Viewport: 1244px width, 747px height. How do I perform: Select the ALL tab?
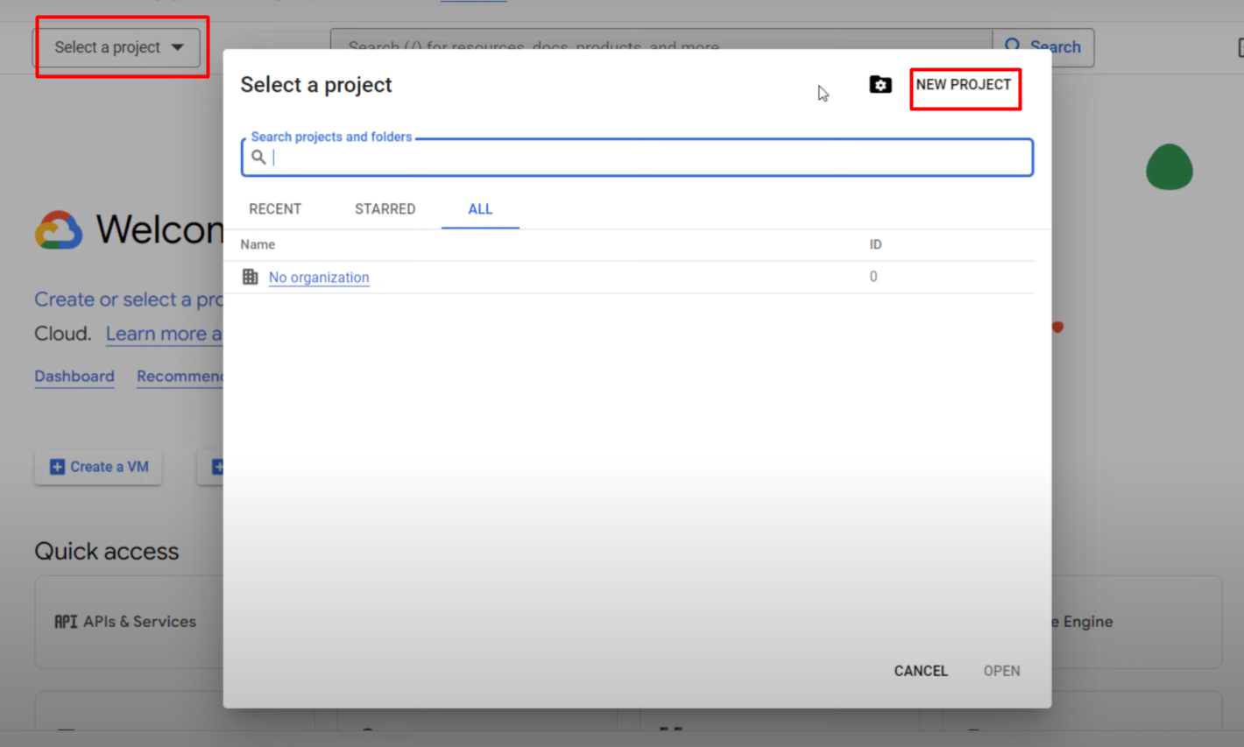pos(480,209)
